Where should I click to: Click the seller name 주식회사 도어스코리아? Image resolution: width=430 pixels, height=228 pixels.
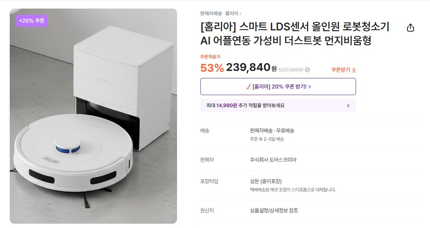(273, 160)
